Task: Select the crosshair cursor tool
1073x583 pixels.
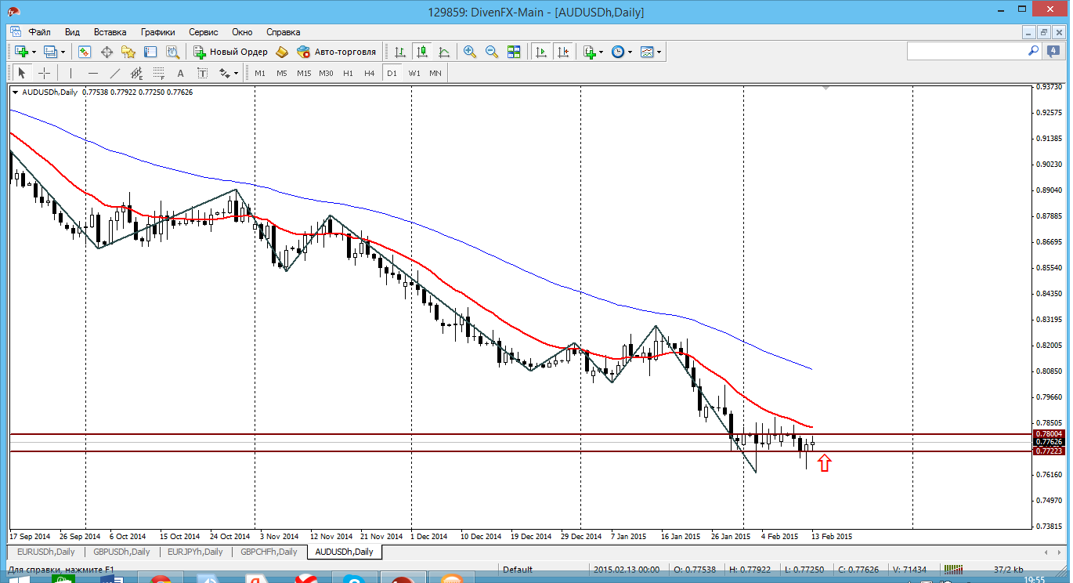Action: [45, 73]
